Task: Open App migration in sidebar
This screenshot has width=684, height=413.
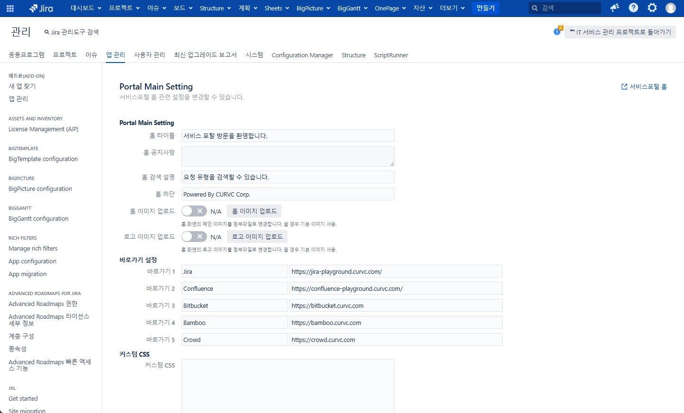Action: (x=27, y=274)
